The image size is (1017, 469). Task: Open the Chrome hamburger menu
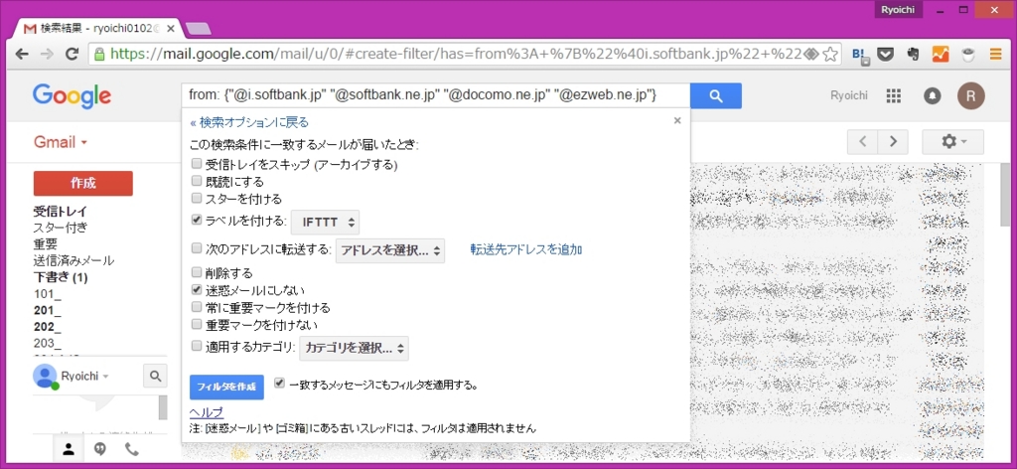click(995, 55)
